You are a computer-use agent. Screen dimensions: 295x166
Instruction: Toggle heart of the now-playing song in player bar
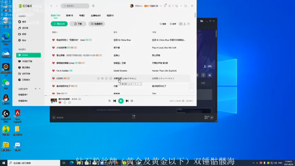pos(60,103)
